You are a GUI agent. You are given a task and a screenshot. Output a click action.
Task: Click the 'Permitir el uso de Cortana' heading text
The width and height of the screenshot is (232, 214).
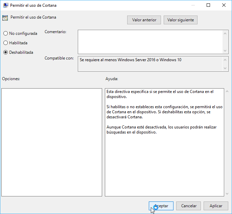(x=33, y=17)
